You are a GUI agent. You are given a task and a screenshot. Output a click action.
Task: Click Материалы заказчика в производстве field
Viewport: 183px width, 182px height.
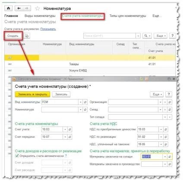pyautogui.click(x=152, y=164)
